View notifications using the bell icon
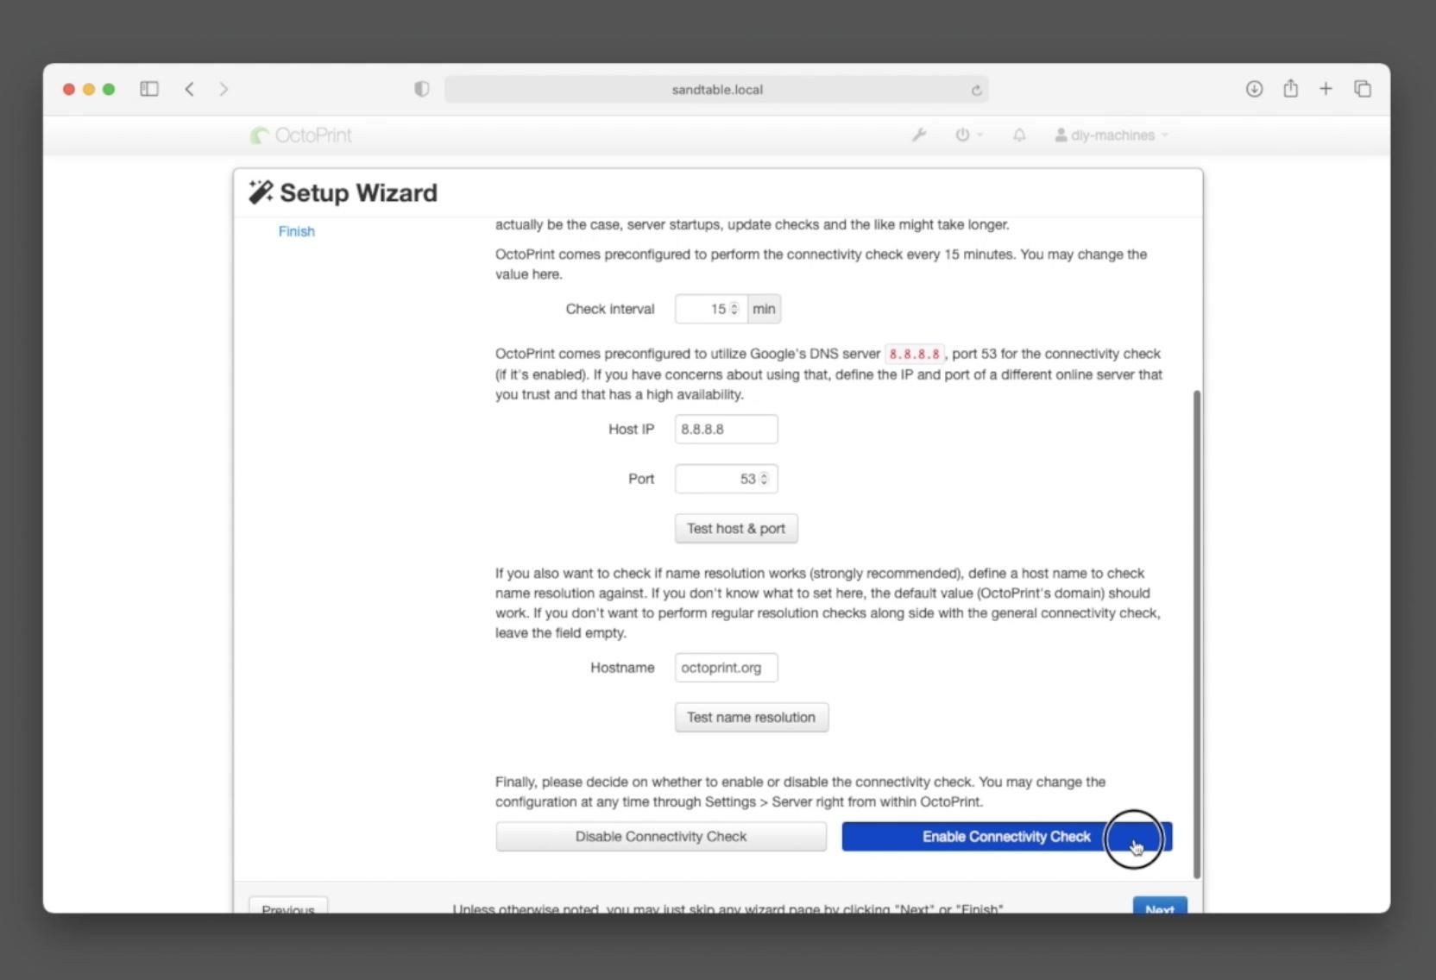 coord(1018,135)
